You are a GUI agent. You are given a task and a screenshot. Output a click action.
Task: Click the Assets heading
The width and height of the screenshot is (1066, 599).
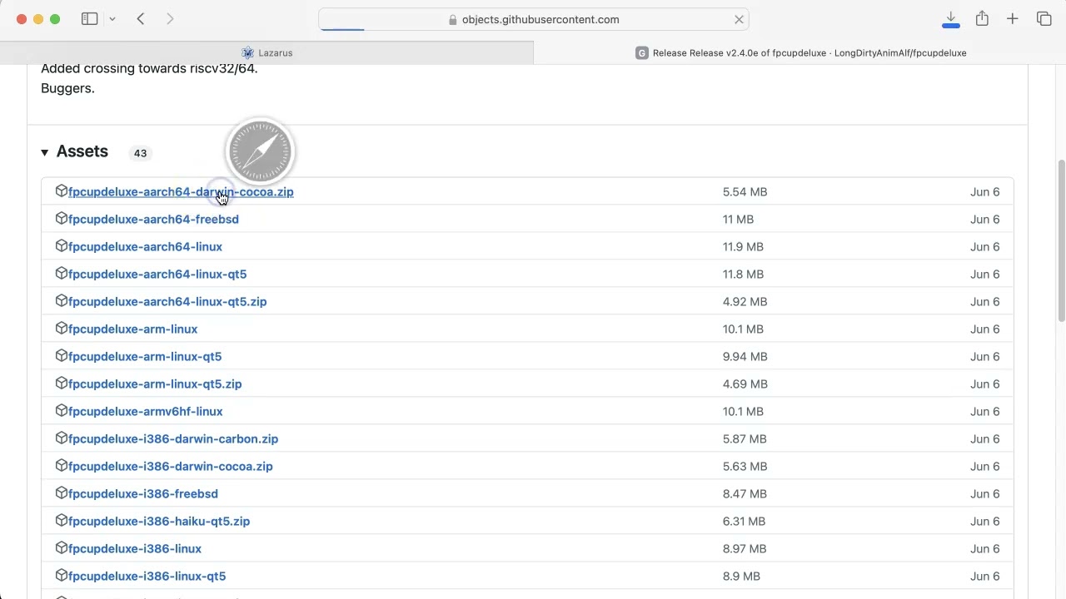click(x=82, y=151)
